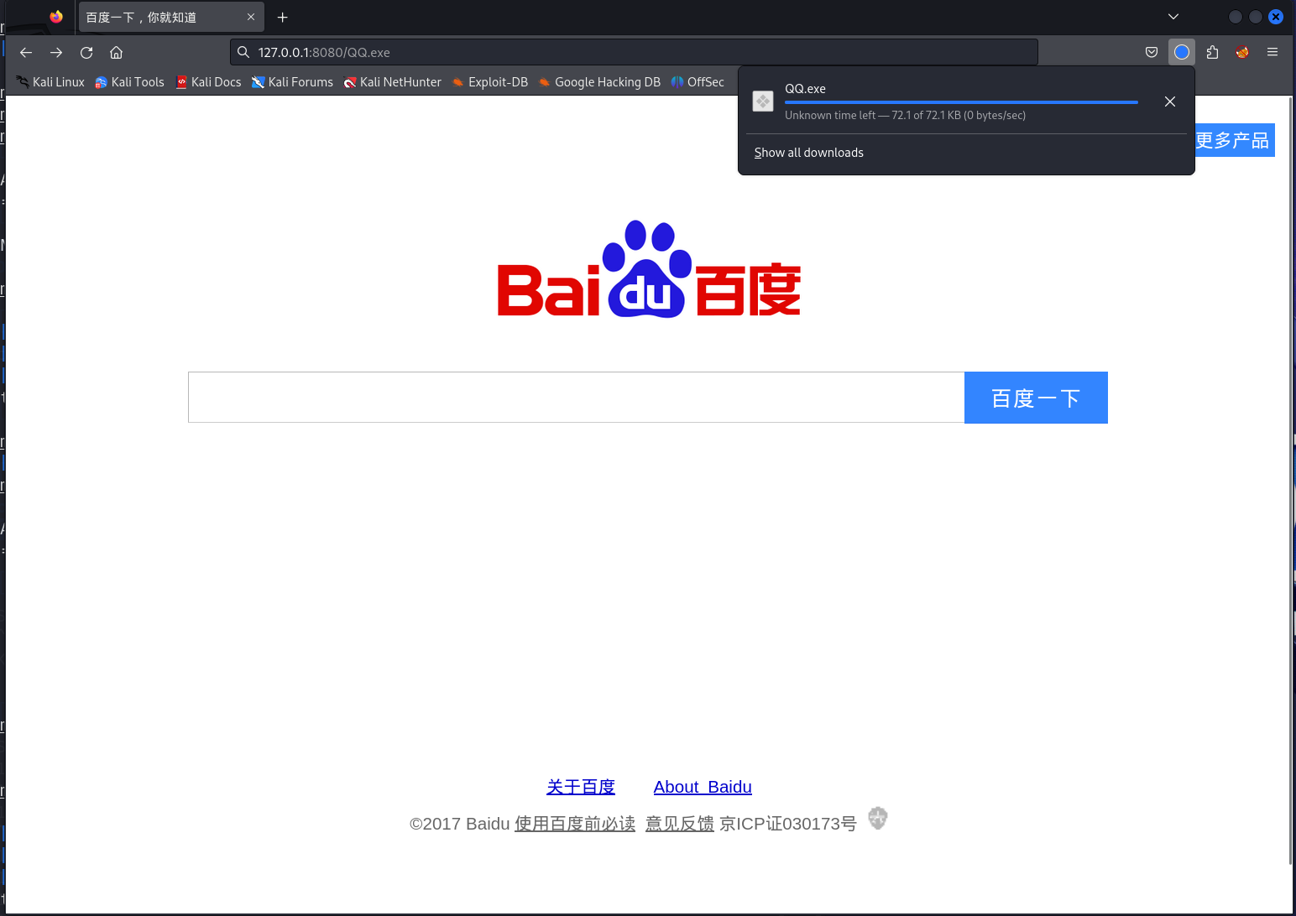Screen dimensions: 1296x916
Task: Click the 百度一下 search button
Action: (1036, 398)
